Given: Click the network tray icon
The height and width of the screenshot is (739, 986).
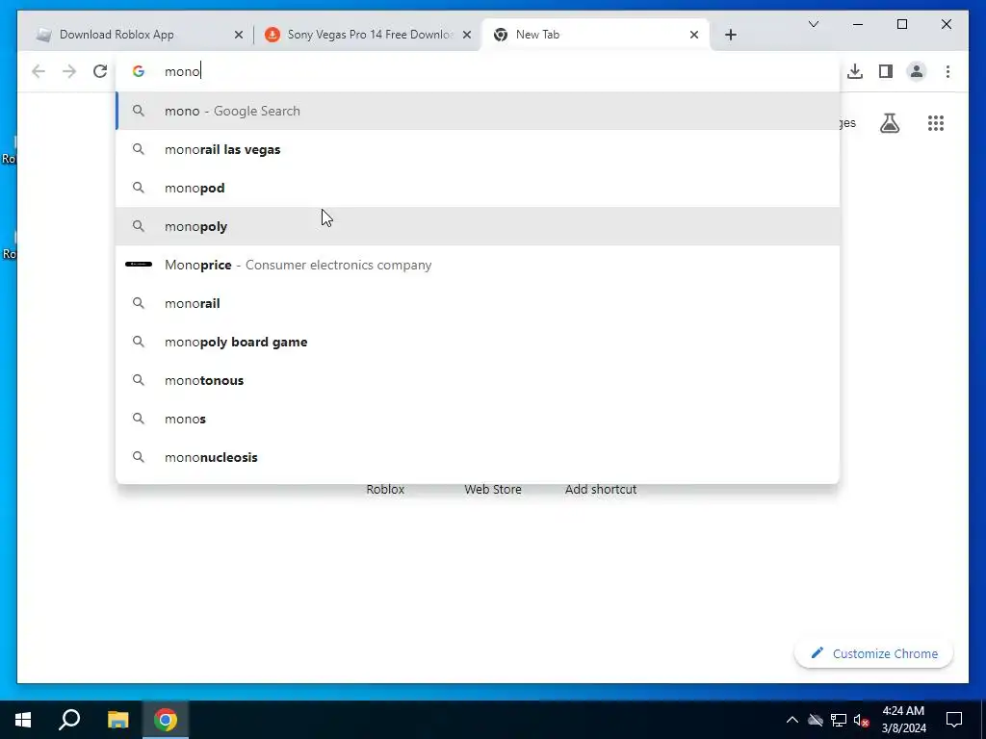Looking at the screenshot, I should click(x=839, y=720).
